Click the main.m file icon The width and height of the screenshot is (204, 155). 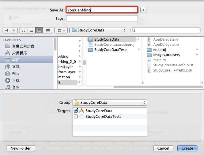coord(149,60)
